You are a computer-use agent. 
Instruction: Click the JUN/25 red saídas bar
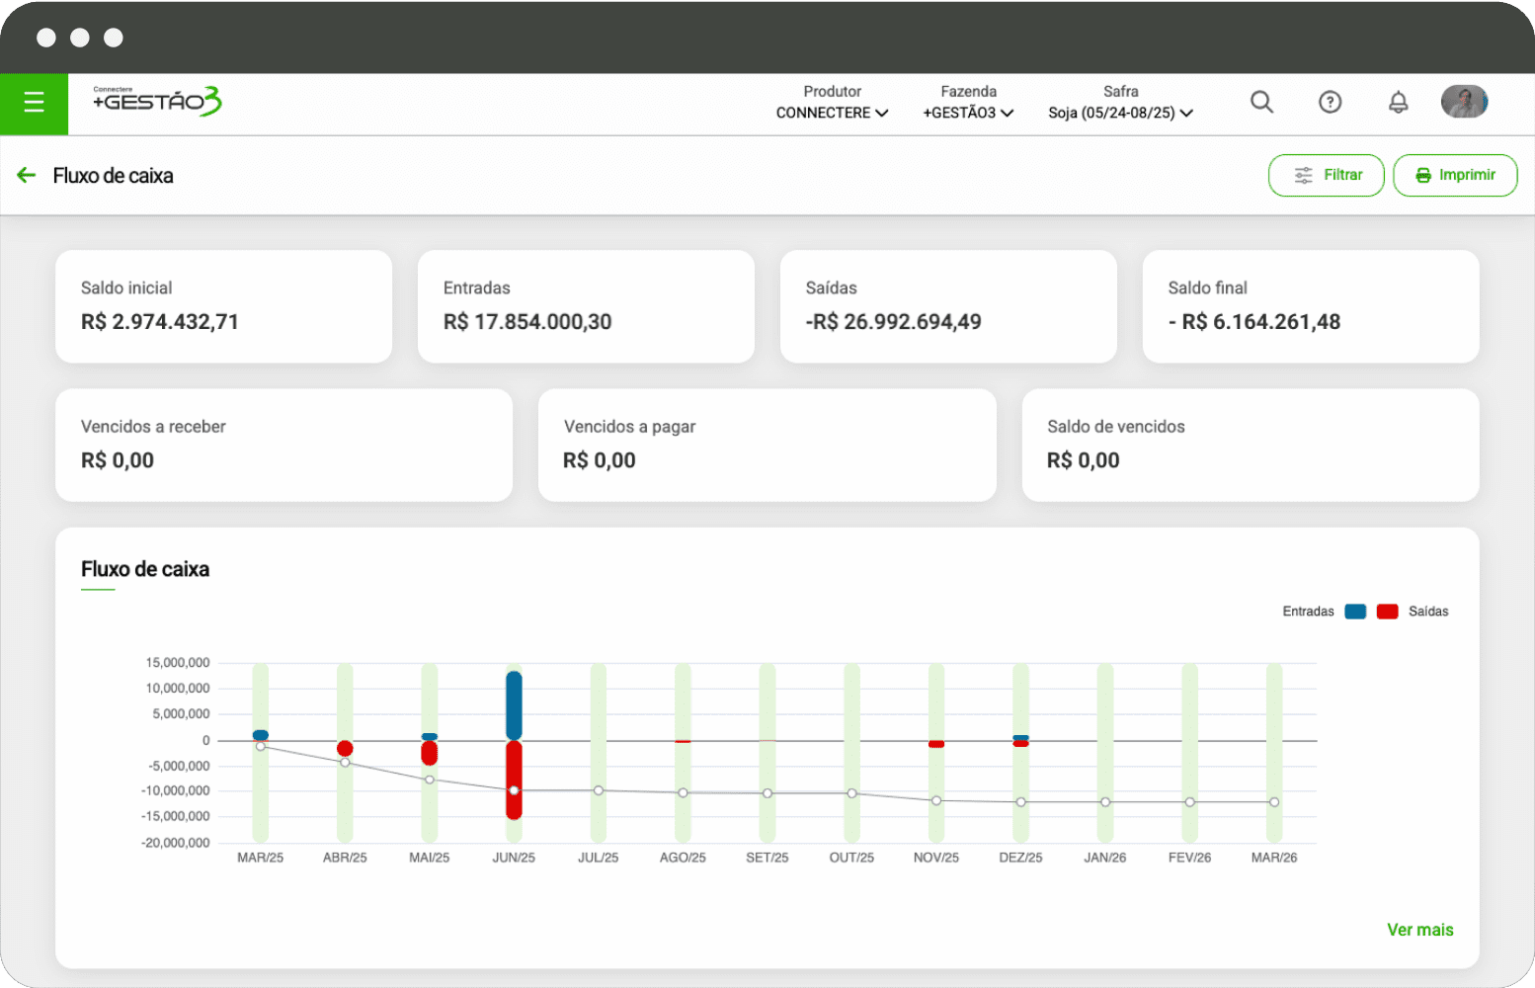pos(514,766)
